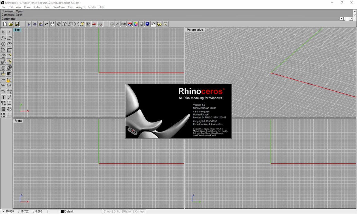Select the Text tool
Image resolution: width=357 pixels, height=214 pixels.
point(3,97)
